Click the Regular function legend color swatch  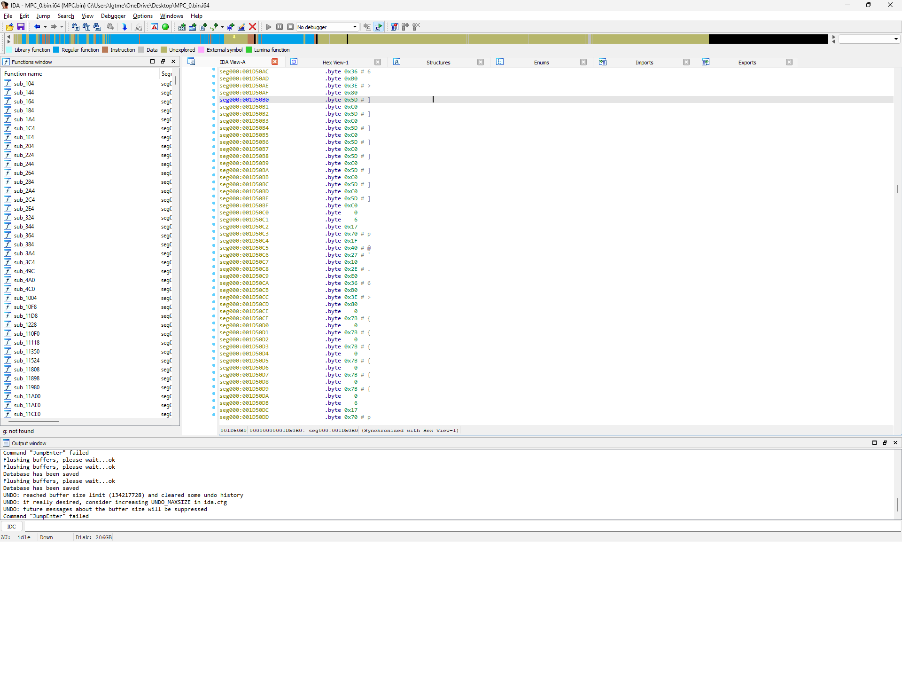point(56,50)
